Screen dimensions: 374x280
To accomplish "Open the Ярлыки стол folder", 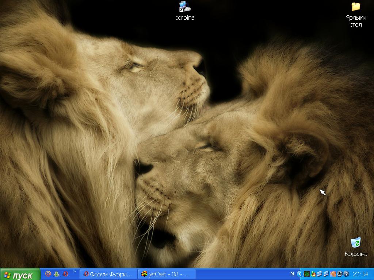I will pos(355,7).
